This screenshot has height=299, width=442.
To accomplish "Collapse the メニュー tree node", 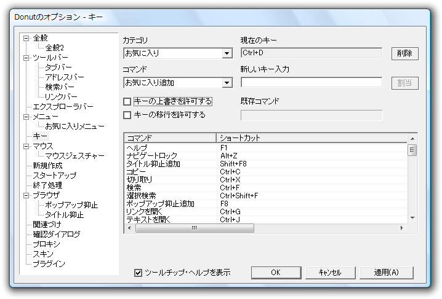I will 26,117.
